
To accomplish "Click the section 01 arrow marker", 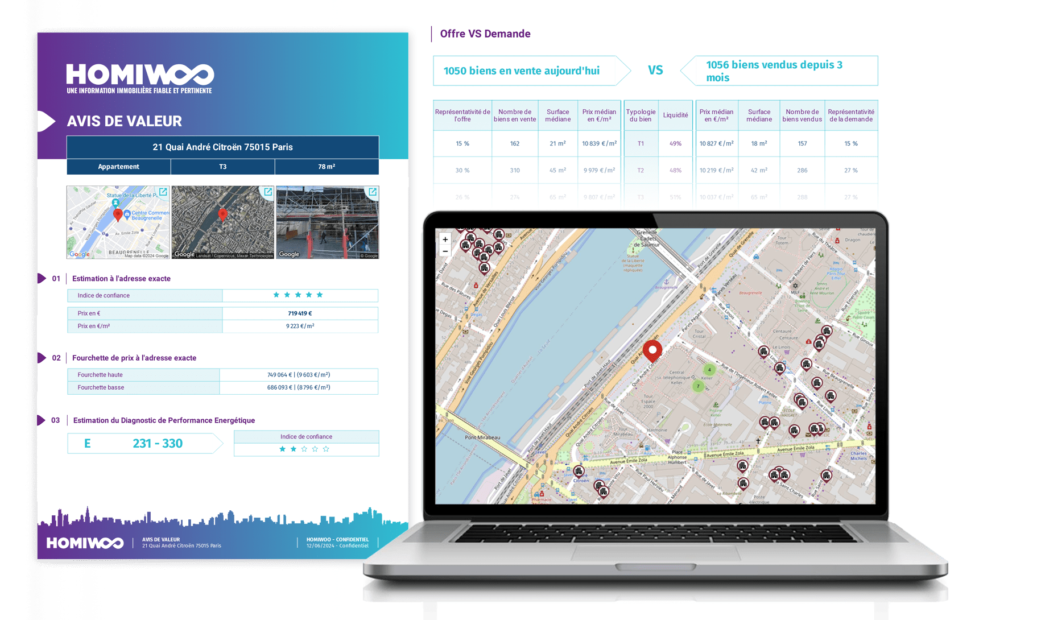I will point(42,278).
